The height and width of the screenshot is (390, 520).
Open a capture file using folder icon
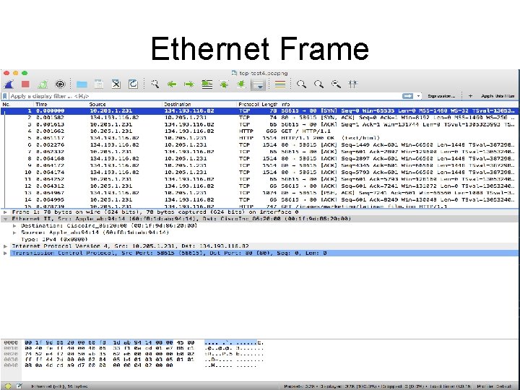pyautogui.click(x=82, y=84)
